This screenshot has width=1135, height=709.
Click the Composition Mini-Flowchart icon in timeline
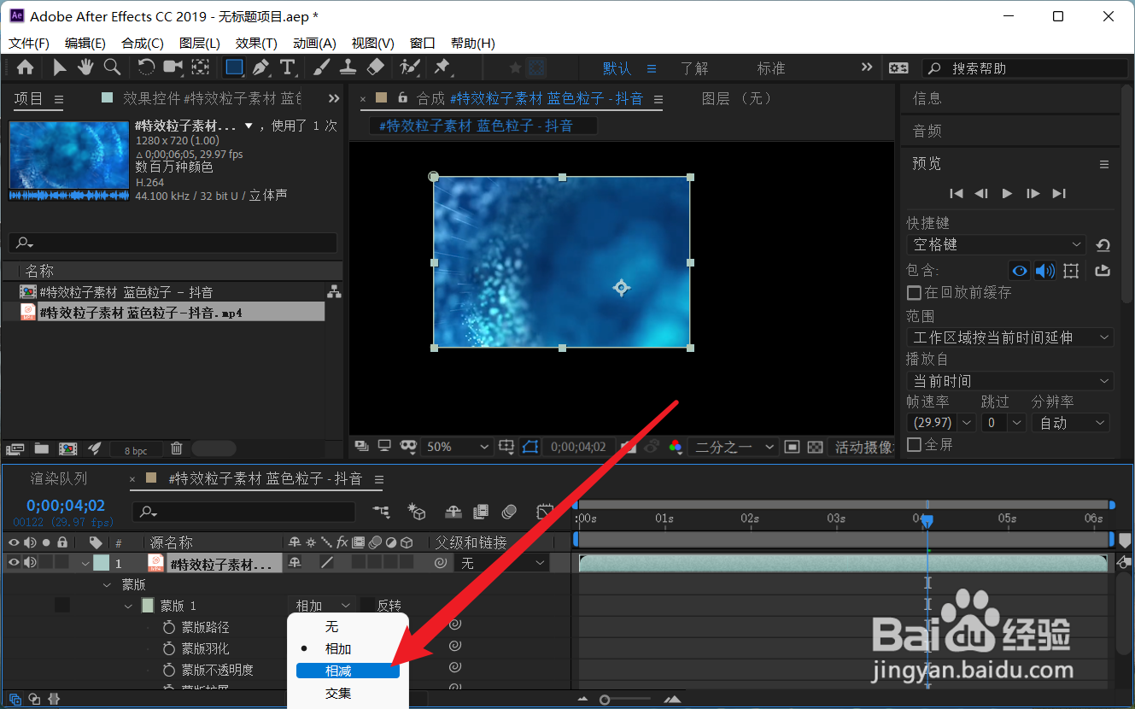tap(382, 512)
